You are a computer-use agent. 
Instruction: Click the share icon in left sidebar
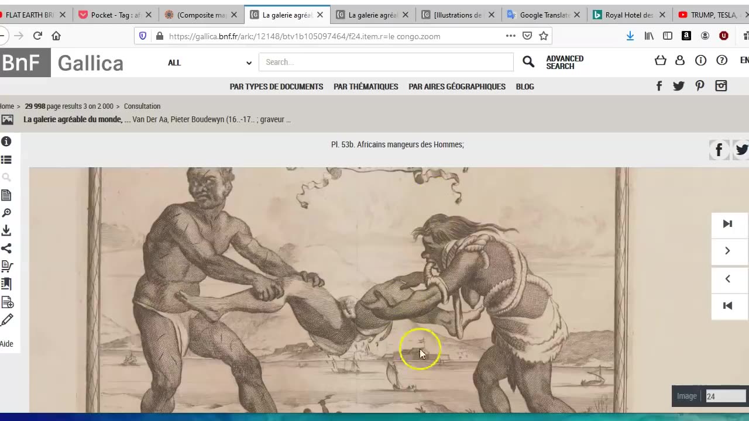tap(6, 249)
